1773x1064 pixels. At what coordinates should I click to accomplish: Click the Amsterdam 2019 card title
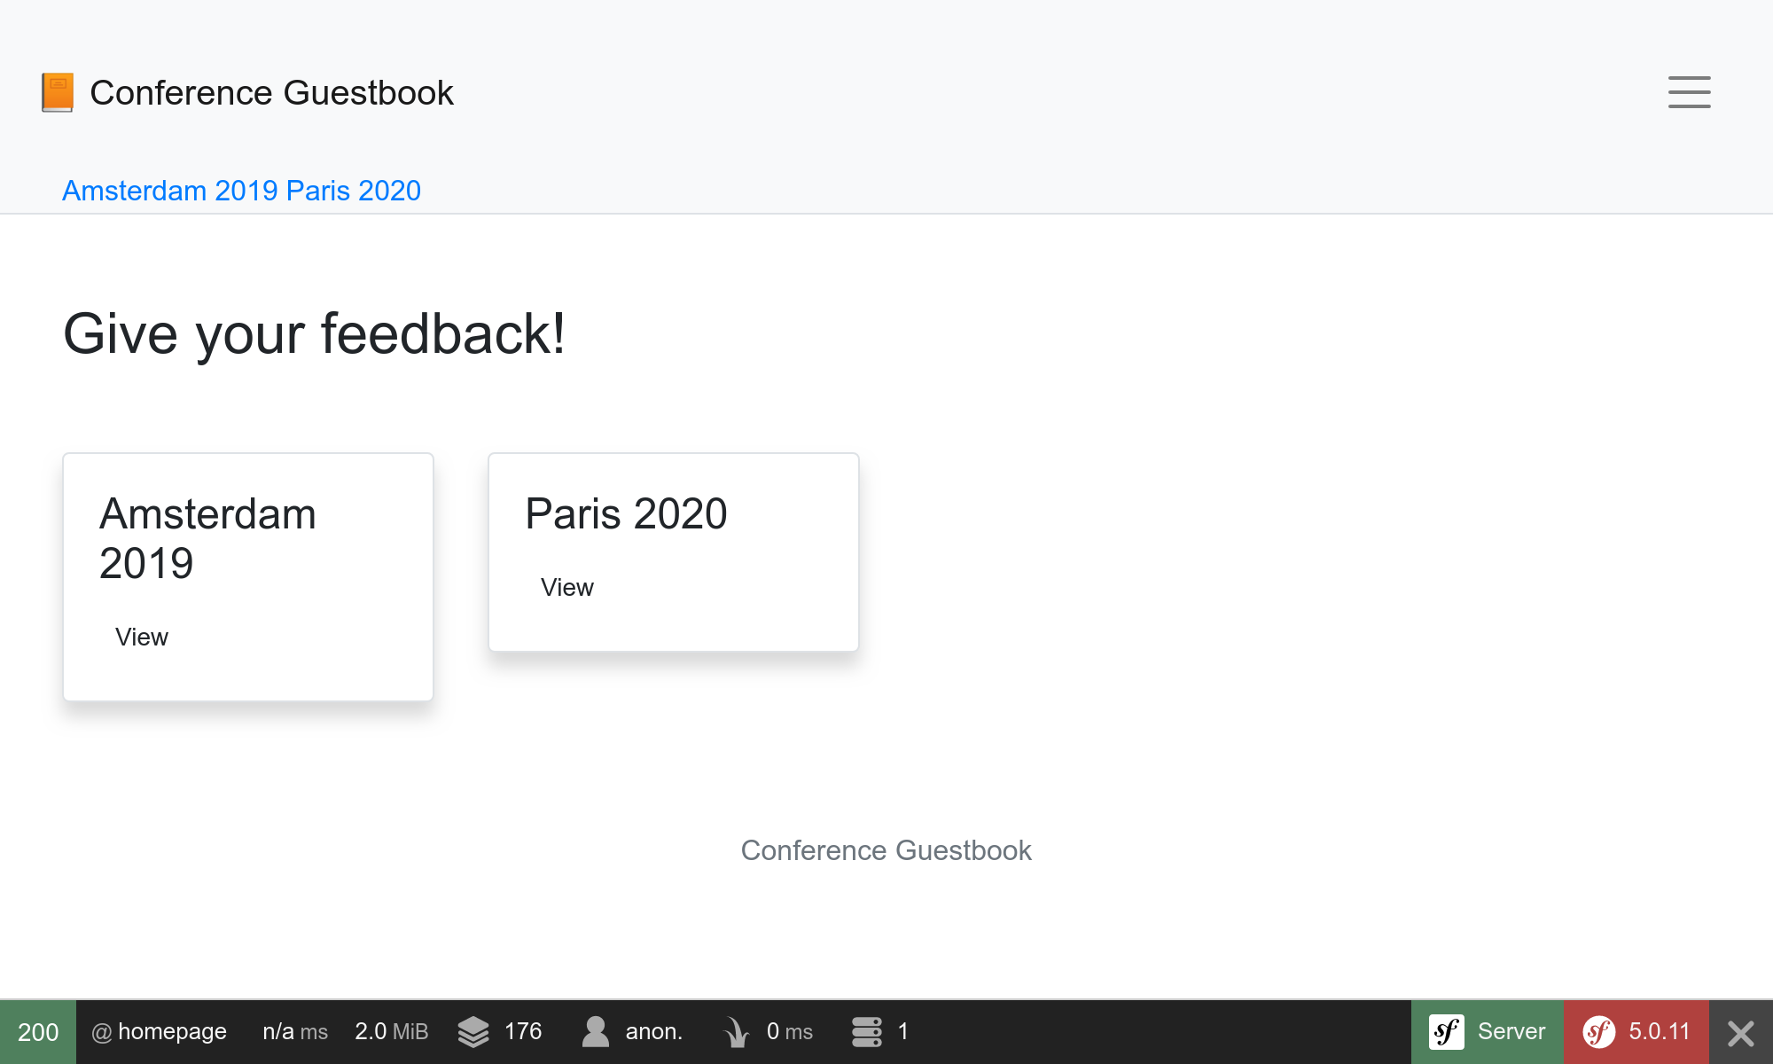point(207,538)
